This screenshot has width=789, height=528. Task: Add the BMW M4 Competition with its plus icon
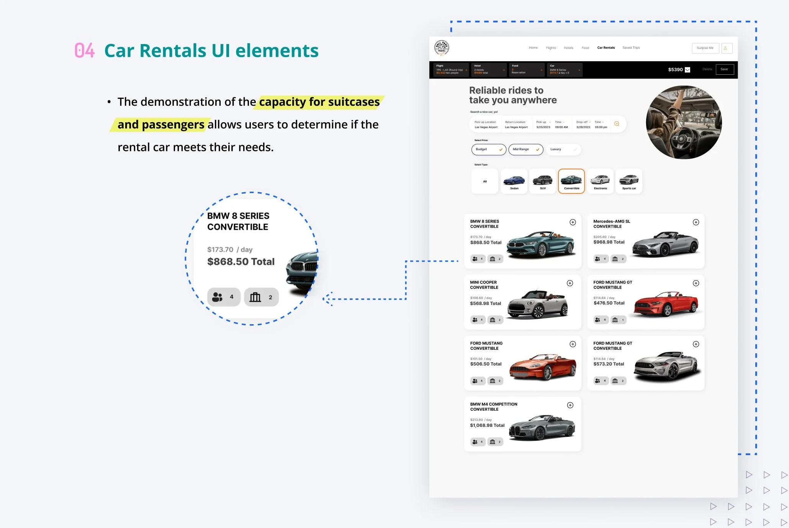coord(570,405)
